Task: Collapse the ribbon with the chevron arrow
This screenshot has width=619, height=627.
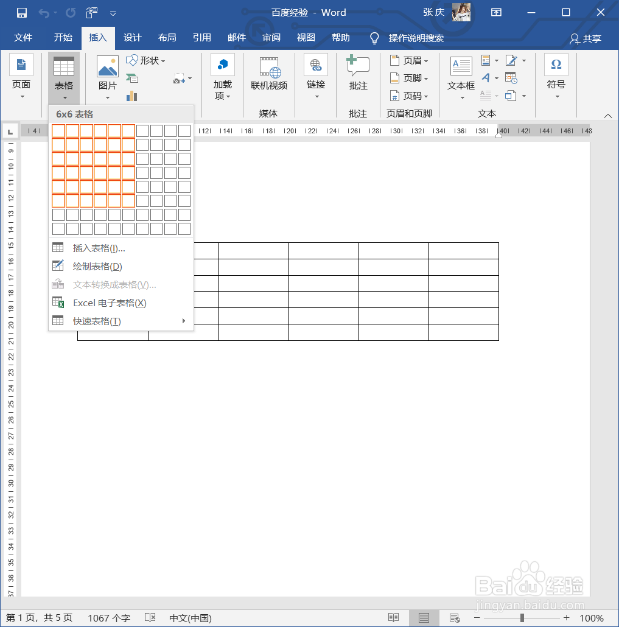Action: [608, 116]
